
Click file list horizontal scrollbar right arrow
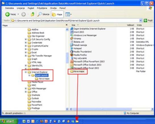coord(152,109)
